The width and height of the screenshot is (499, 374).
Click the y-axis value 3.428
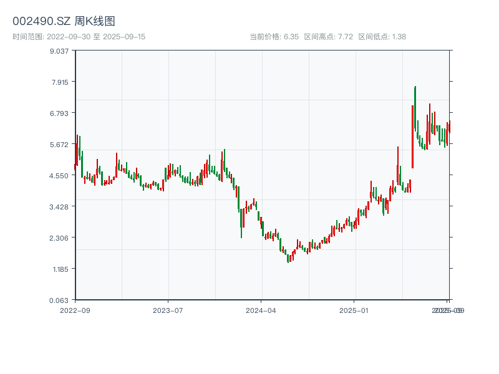click(59, 207)
